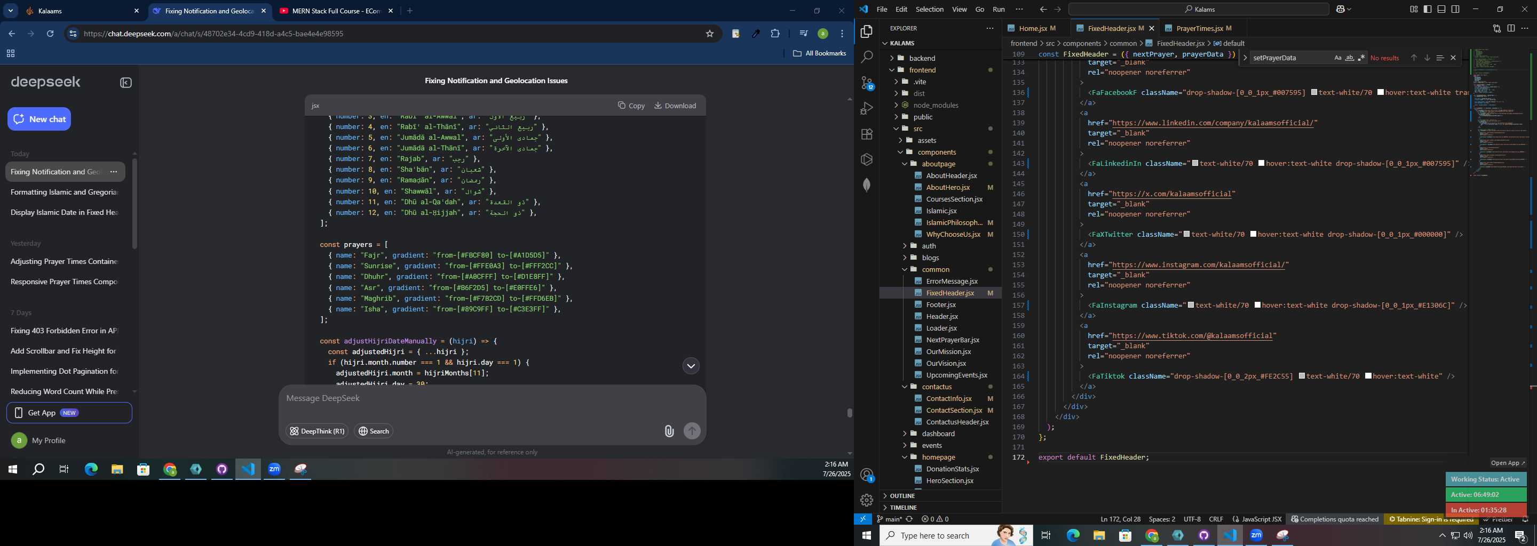Open the Extensions view in activity bar

coord(866,134)
